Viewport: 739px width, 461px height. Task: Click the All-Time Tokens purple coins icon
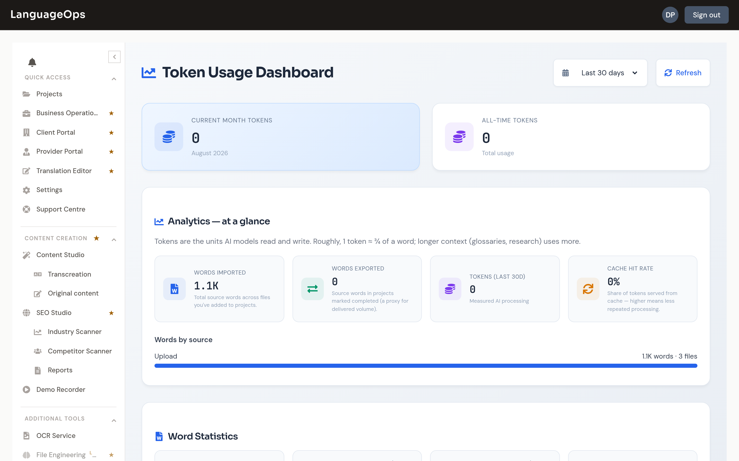click(459, 137)
